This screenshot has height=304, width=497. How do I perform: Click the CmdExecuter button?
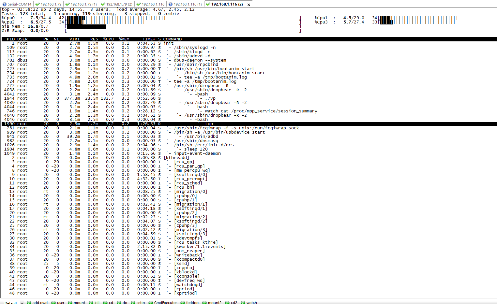pos(163,302)
